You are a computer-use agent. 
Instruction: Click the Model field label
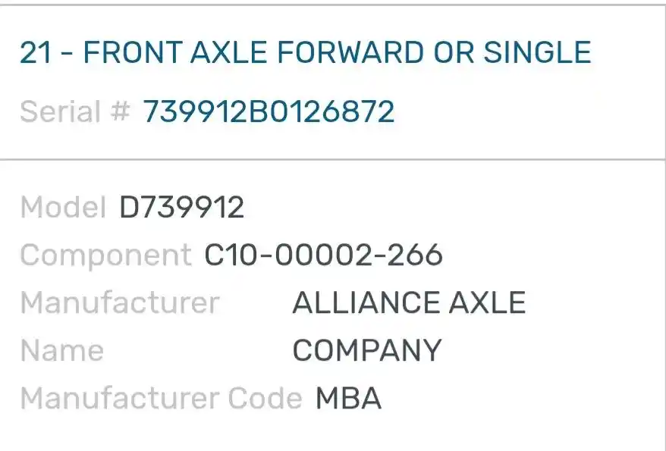(x=64, y=207)
